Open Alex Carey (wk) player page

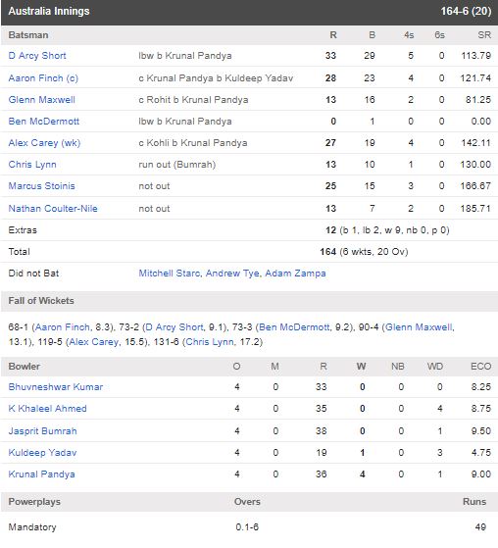[x=44, y=143]
